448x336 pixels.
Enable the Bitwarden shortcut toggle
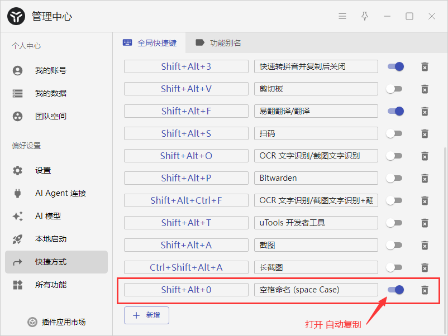394,178
